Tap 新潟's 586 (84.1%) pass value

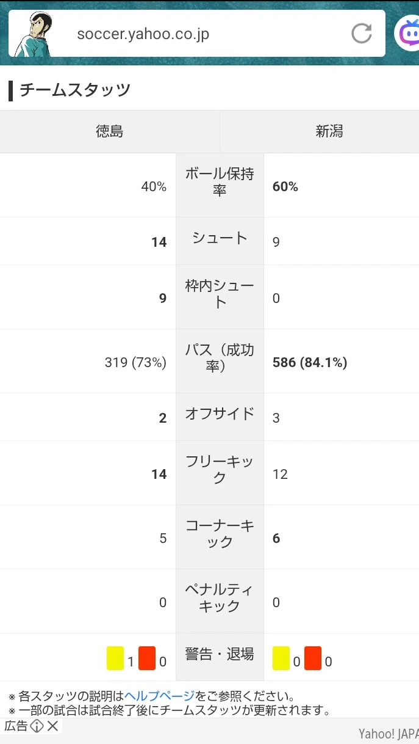click(310, 362)
